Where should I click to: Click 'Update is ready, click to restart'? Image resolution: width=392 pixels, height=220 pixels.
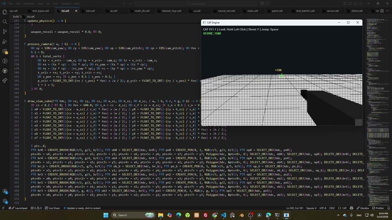tap(82, 208)
